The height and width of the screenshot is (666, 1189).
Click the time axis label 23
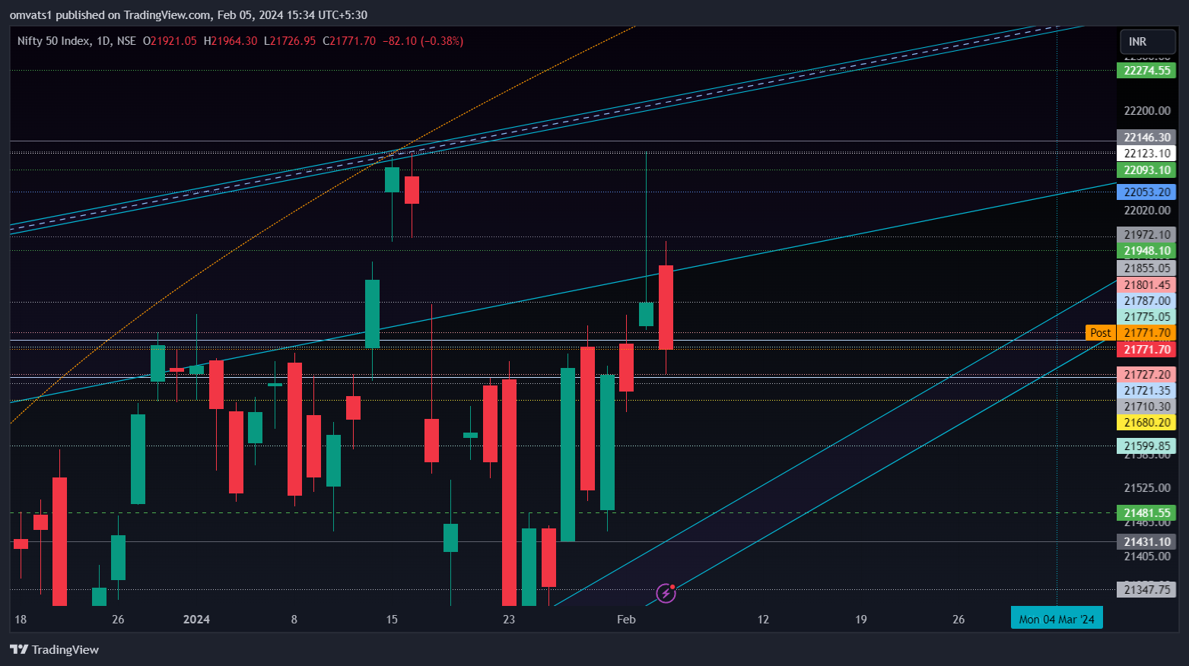(509, 620)
